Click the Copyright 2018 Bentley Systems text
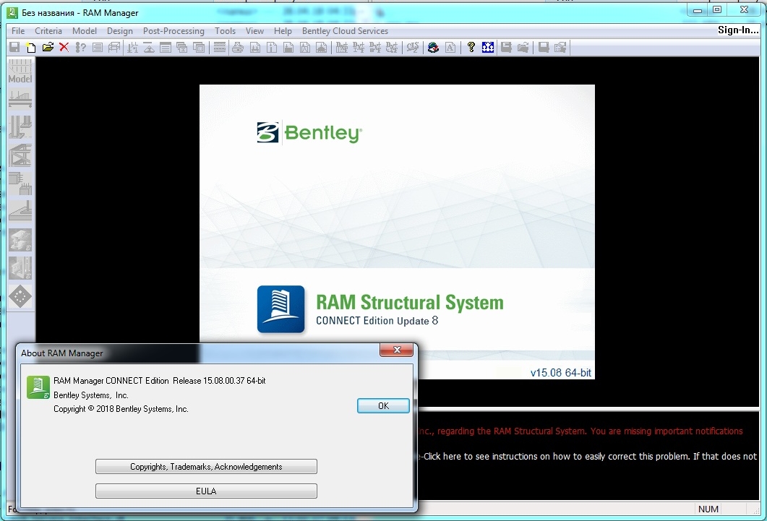Screen dimensions: 767x521 click(x=121, y=409)
